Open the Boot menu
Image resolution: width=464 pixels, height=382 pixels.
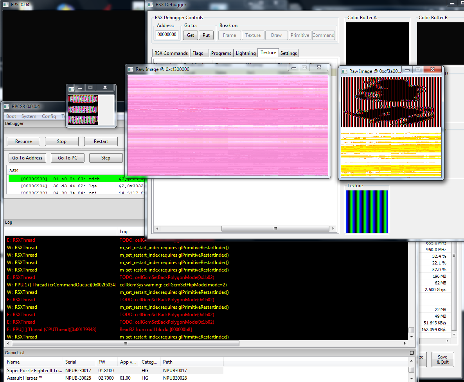click(x=11, y=116)
